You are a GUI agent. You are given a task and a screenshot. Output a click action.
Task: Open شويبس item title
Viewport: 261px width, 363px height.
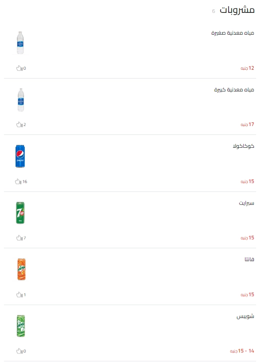pyautogui.click(x=245, y=316)
